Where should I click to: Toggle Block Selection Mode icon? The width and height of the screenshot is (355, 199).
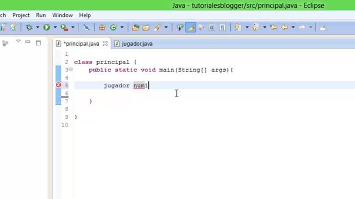point(212,28)
